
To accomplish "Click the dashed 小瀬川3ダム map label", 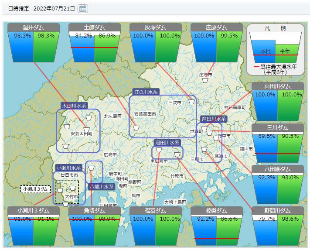I will [x=36, y=189].
